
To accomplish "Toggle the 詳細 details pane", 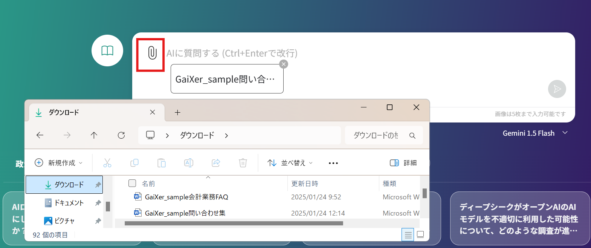I will click(403, 163).
